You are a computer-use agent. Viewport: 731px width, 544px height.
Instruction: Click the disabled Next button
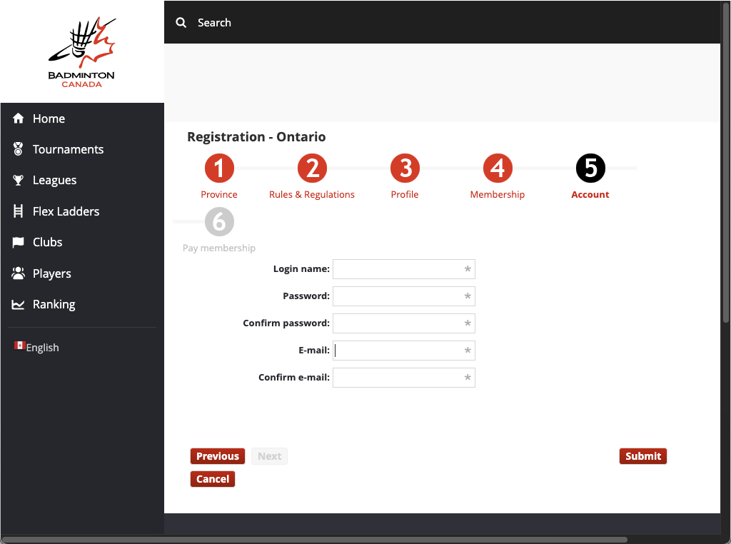tap(269, 456)
